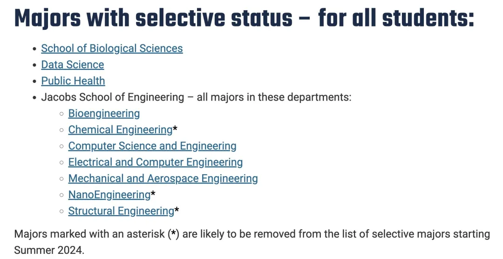Viewport: 503px width, 259px height.
Task: Open Electrical and Computer Engineering link
Action: click(156, 162)
